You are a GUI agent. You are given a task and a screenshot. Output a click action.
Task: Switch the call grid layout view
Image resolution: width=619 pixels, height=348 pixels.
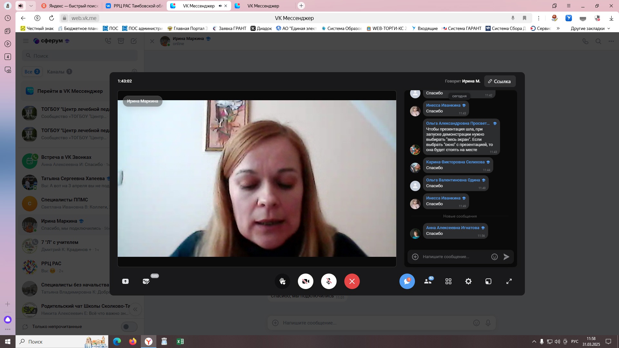tap(448, 281)
